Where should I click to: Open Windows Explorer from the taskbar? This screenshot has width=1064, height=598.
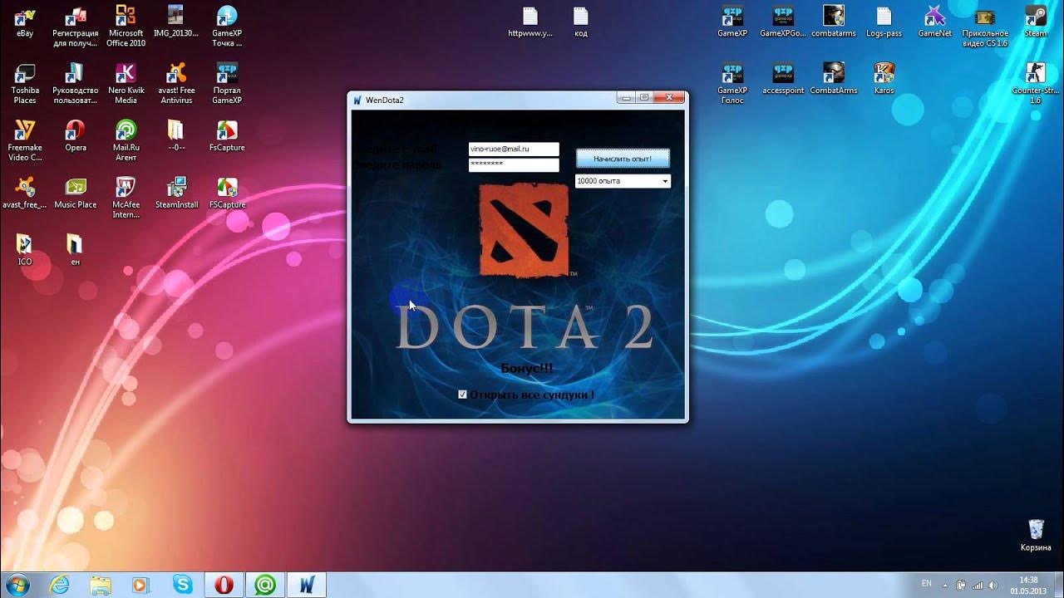pyautogui.click(x=101, y=585)
